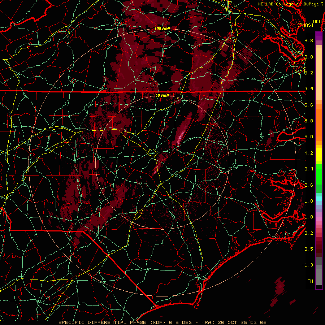This screenshot has height=325, width=325.
Task: Pick the pink segment of the color bar
Action: [319, 219]
